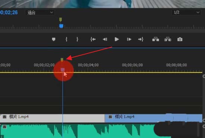Click the Play button
The height and width of the screenshot is (138, 205).
(117, 39)
